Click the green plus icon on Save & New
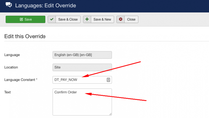The image size is (209, 118). (87, 19)
